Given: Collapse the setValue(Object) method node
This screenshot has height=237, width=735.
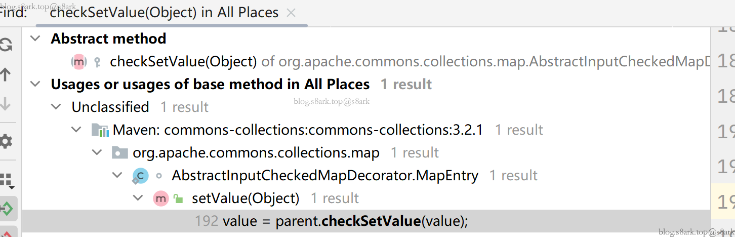Looking at the screenshot, I should [138, 198].
